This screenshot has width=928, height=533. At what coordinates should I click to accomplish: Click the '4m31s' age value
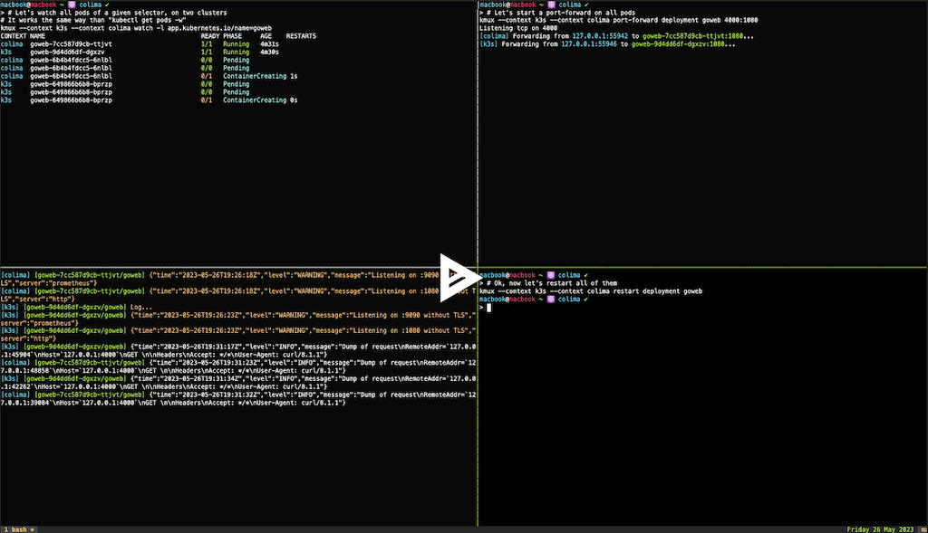click(x=269, y=44)
